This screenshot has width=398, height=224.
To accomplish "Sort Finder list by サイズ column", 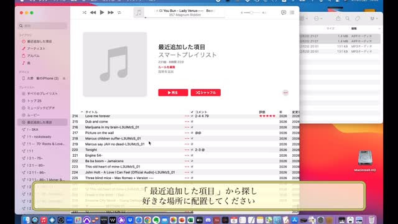I will click(x=330, y=29).
